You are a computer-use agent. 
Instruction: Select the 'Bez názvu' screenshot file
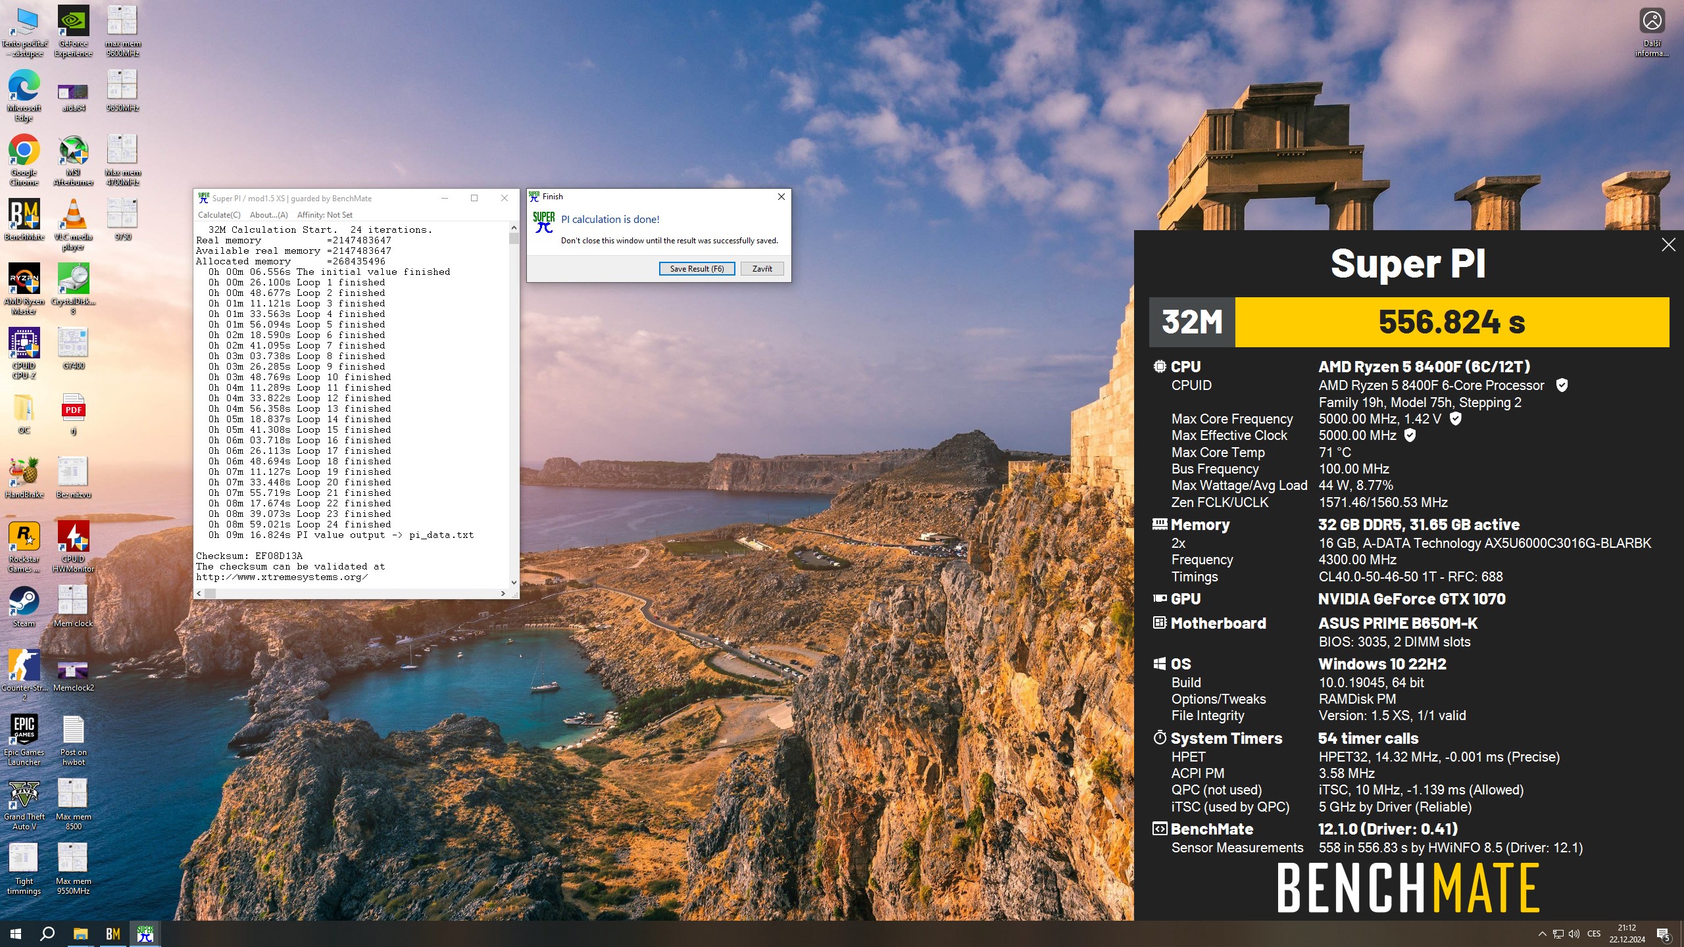pyautogui.click(x=73, y=477)
